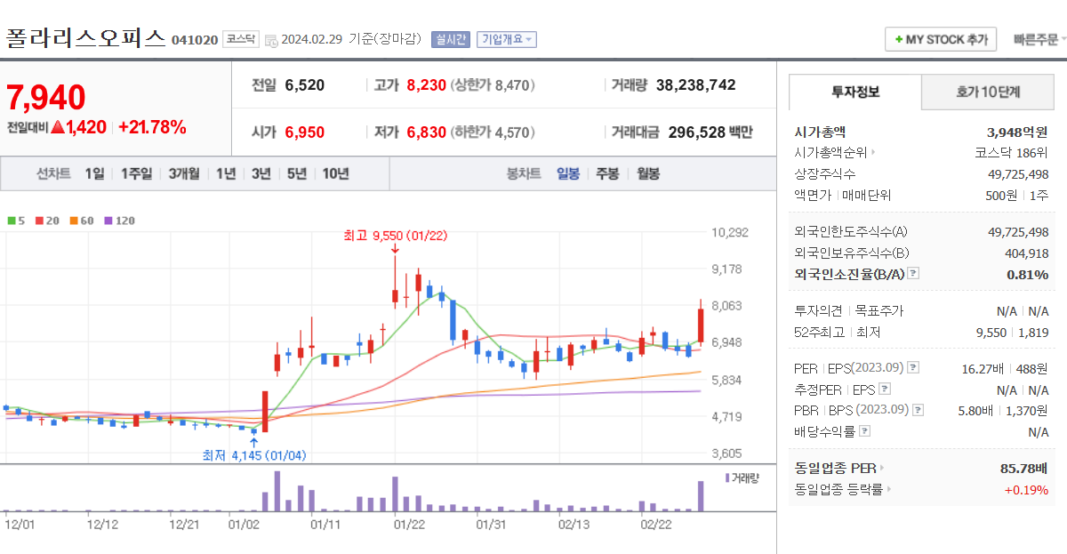This screenshot has height=554, width=1067.
Task: Click the red up-triangle icon beside 1,420
Action: point(58,127)
